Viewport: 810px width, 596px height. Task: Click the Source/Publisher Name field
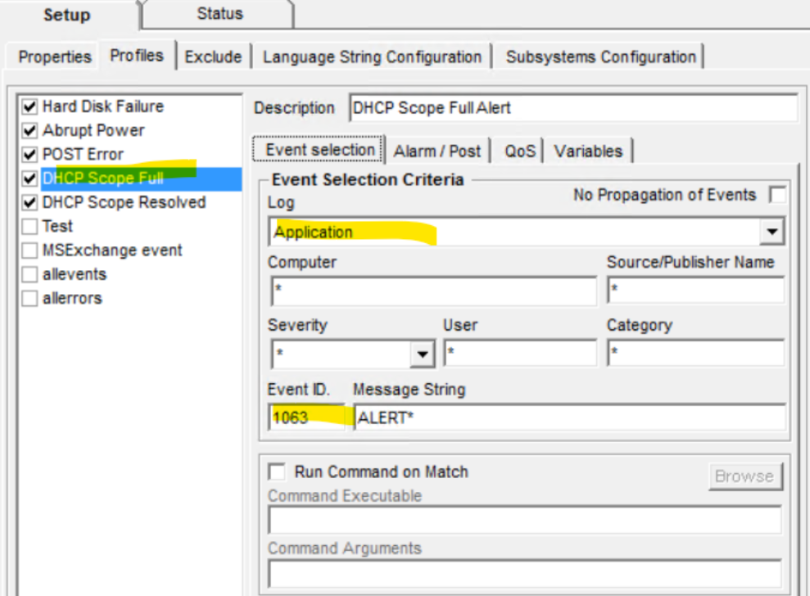pyautogui.click(x=696, y=290)
